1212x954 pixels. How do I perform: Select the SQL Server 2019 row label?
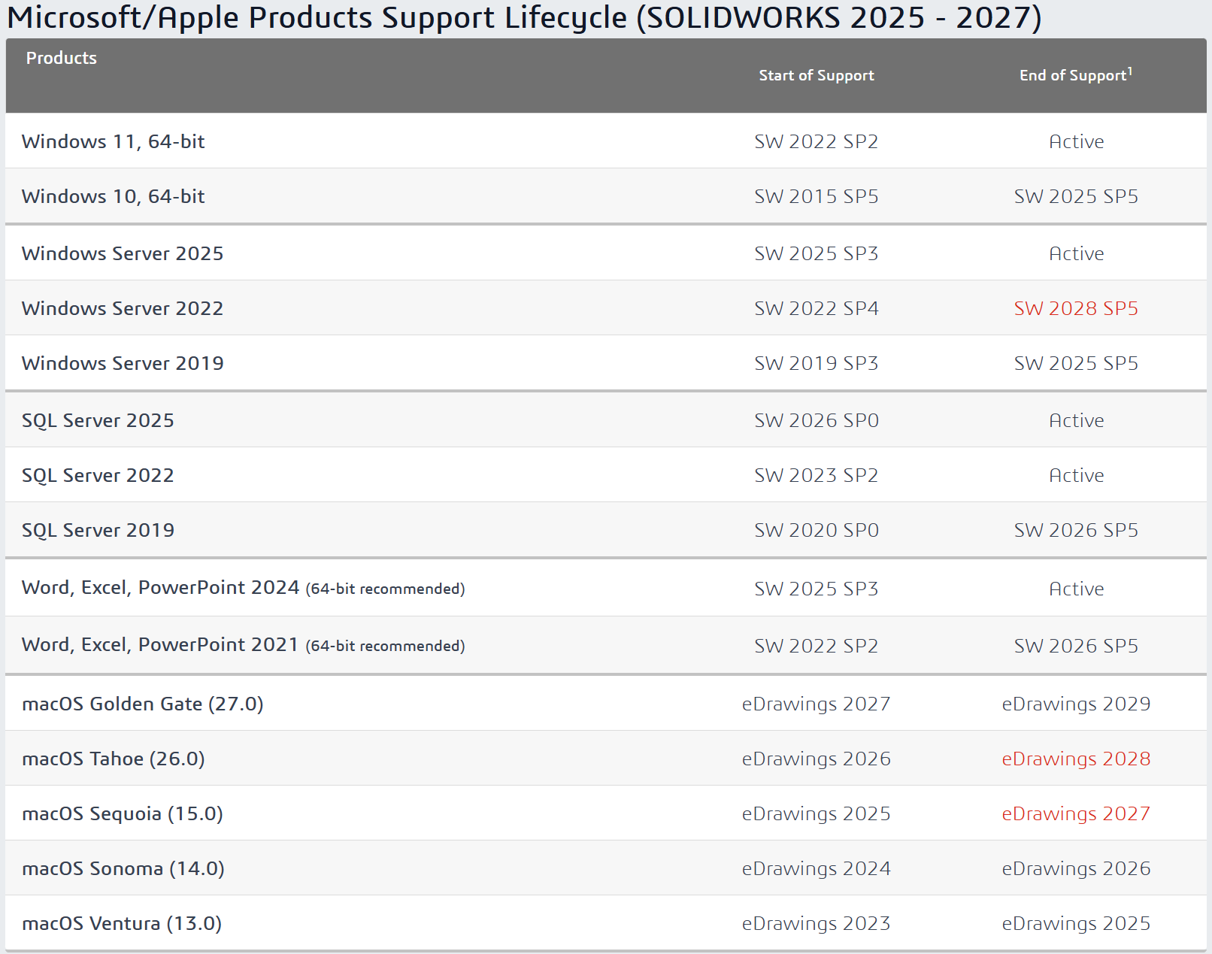pyautogui.click(x=98, y=530)
